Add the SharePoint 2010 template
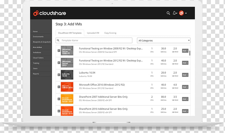225x133 pixels. pos(185,111)
